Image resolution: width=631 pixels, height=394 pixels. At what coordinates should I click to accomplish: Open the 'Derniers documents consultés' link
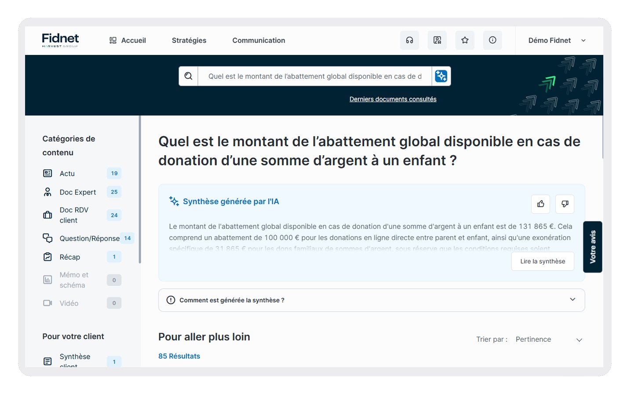(x=393, y=98)
